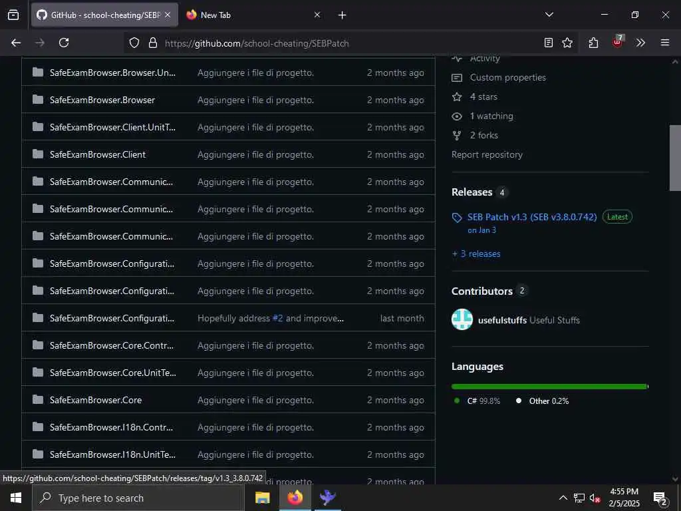Image resolution: width=681 pixels, height=511 pixels.
Task: View site security lock information
Action: 152,43
